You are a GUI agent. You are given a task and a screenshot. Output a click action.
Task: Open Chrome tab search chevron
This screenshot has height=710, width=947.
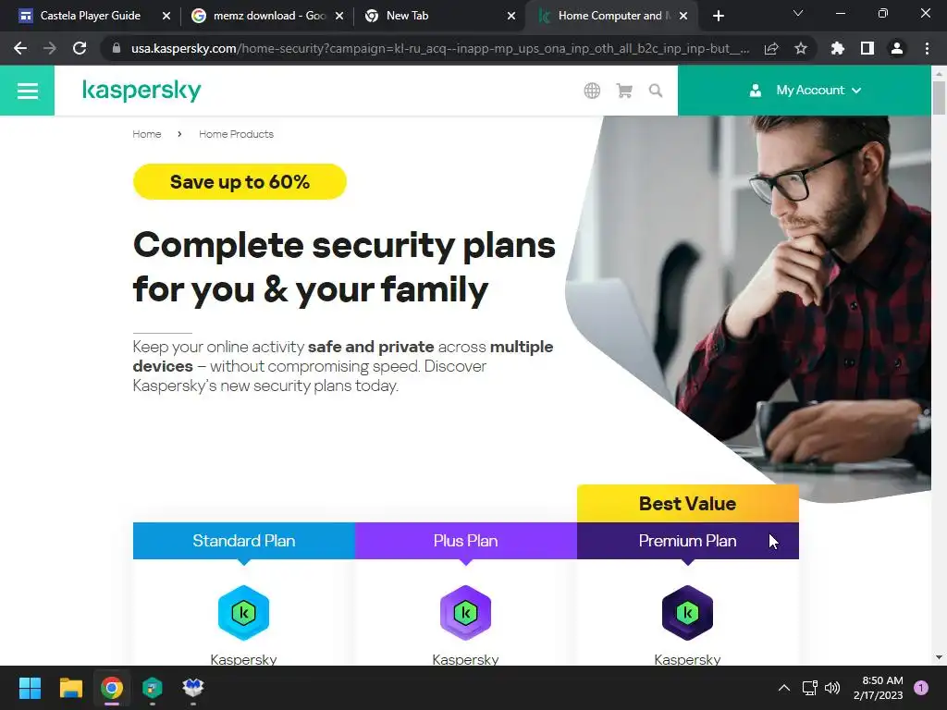(798, 13)
